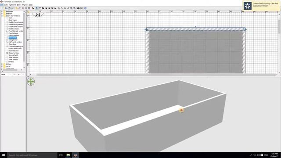281x158 pixels.
Task: Click the Zoom out magnifier icon
Action: (x=74, y=8)
